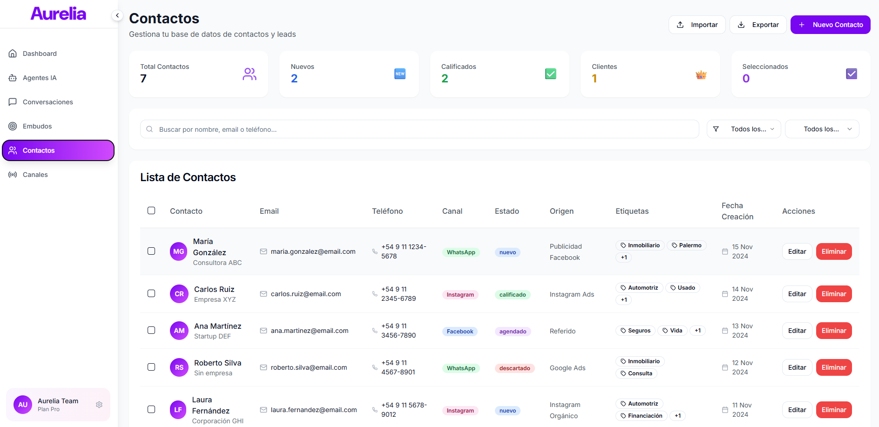Click the settings gear beside Aurelia Team

pyautogui.click(x=99, y=405)
